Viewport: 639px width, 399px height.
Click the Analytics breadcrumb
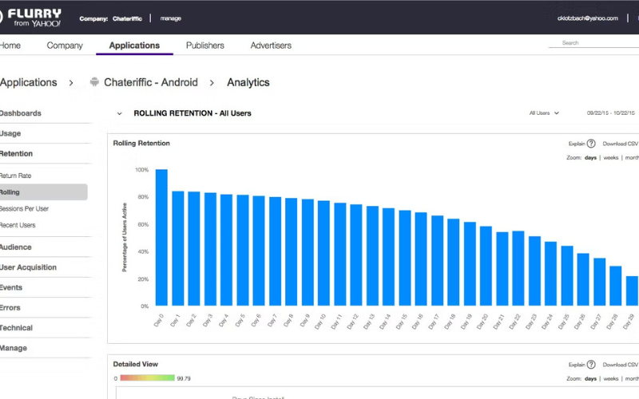point(248,82)
